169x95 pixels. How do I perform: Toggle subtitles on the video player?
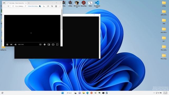coord(40,45)
